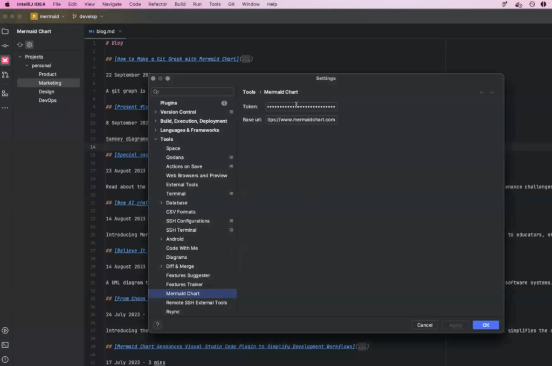Open Mermaid Chart panel settings gear
The width and height of the screenshot is (552, 366).
[30, 45]
